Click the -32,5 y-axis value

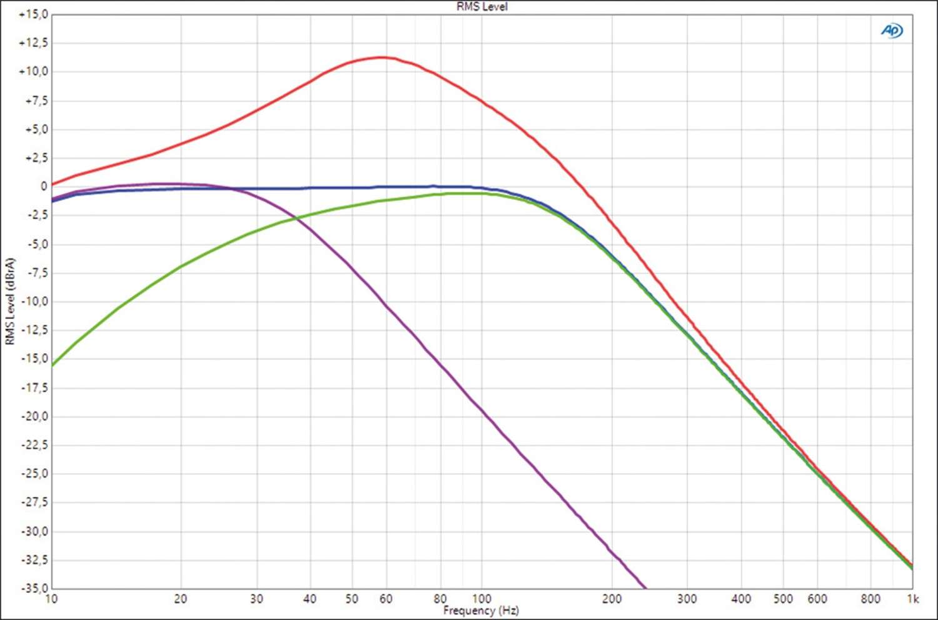[35, 560]
